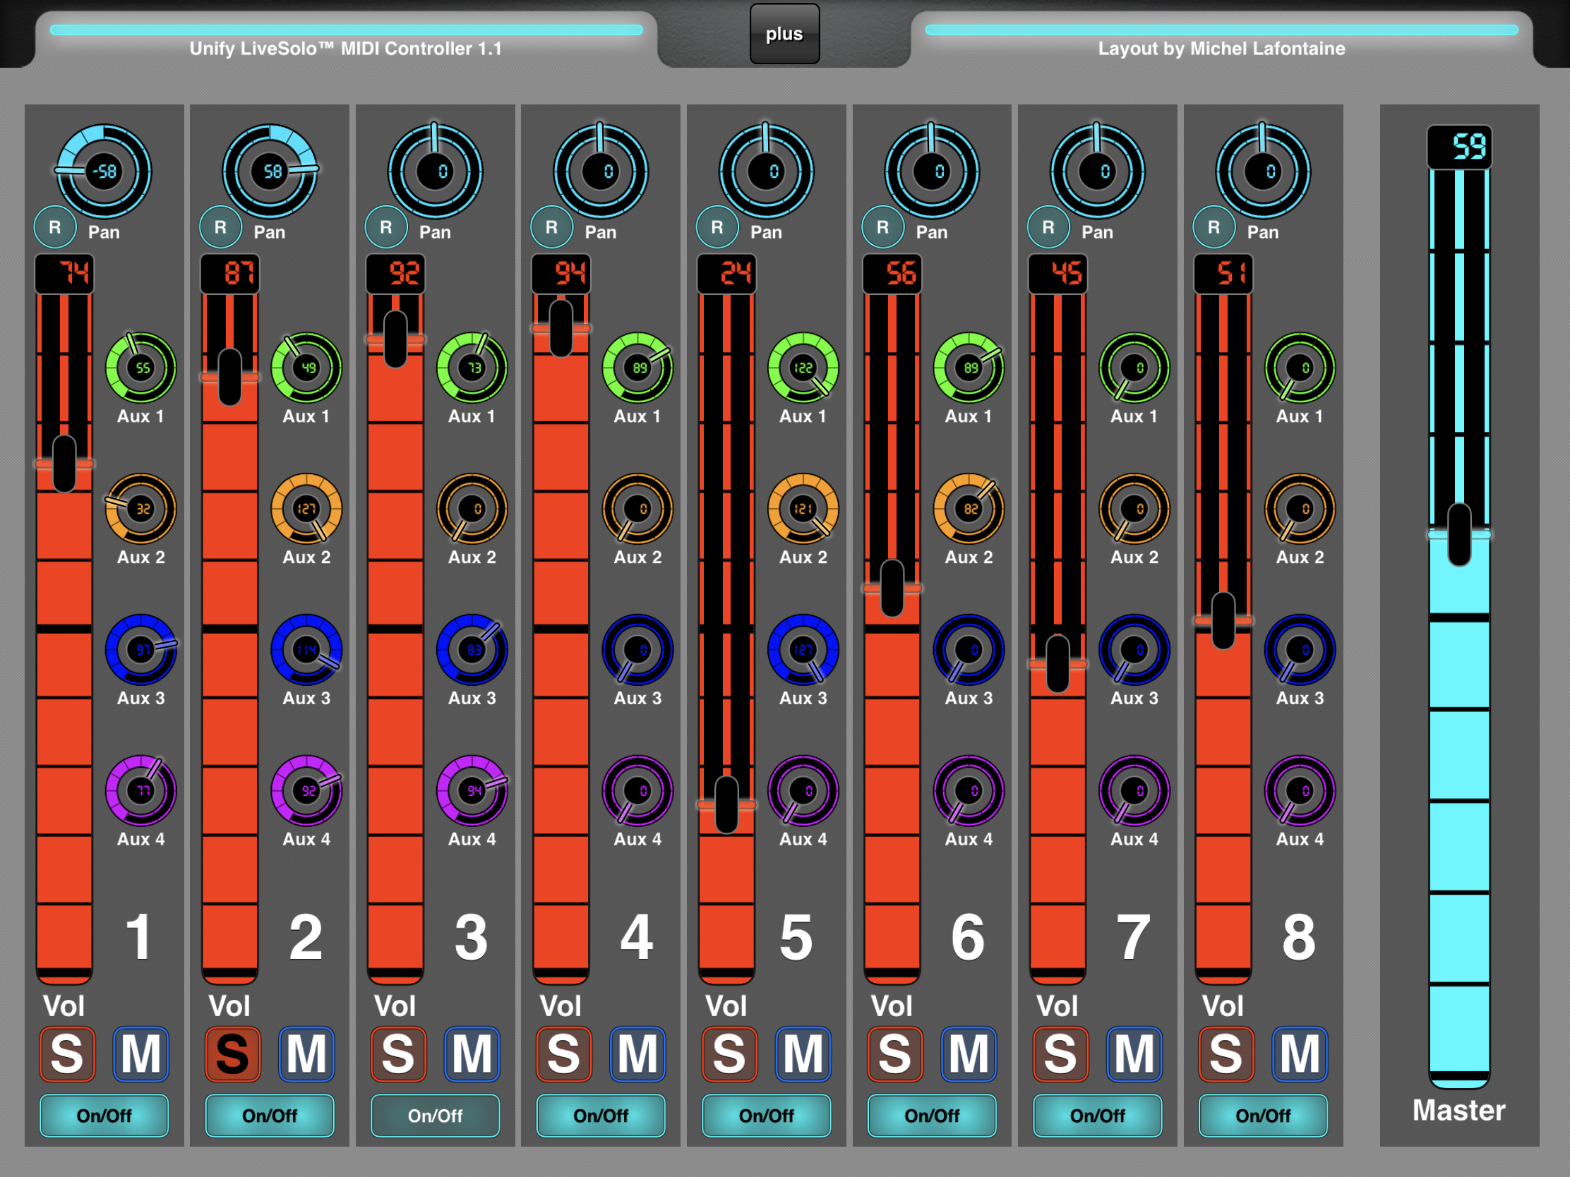1570x1177 pixels.
Task: Mute channel 1 with M button
Action: click(x=141, y=1054)
